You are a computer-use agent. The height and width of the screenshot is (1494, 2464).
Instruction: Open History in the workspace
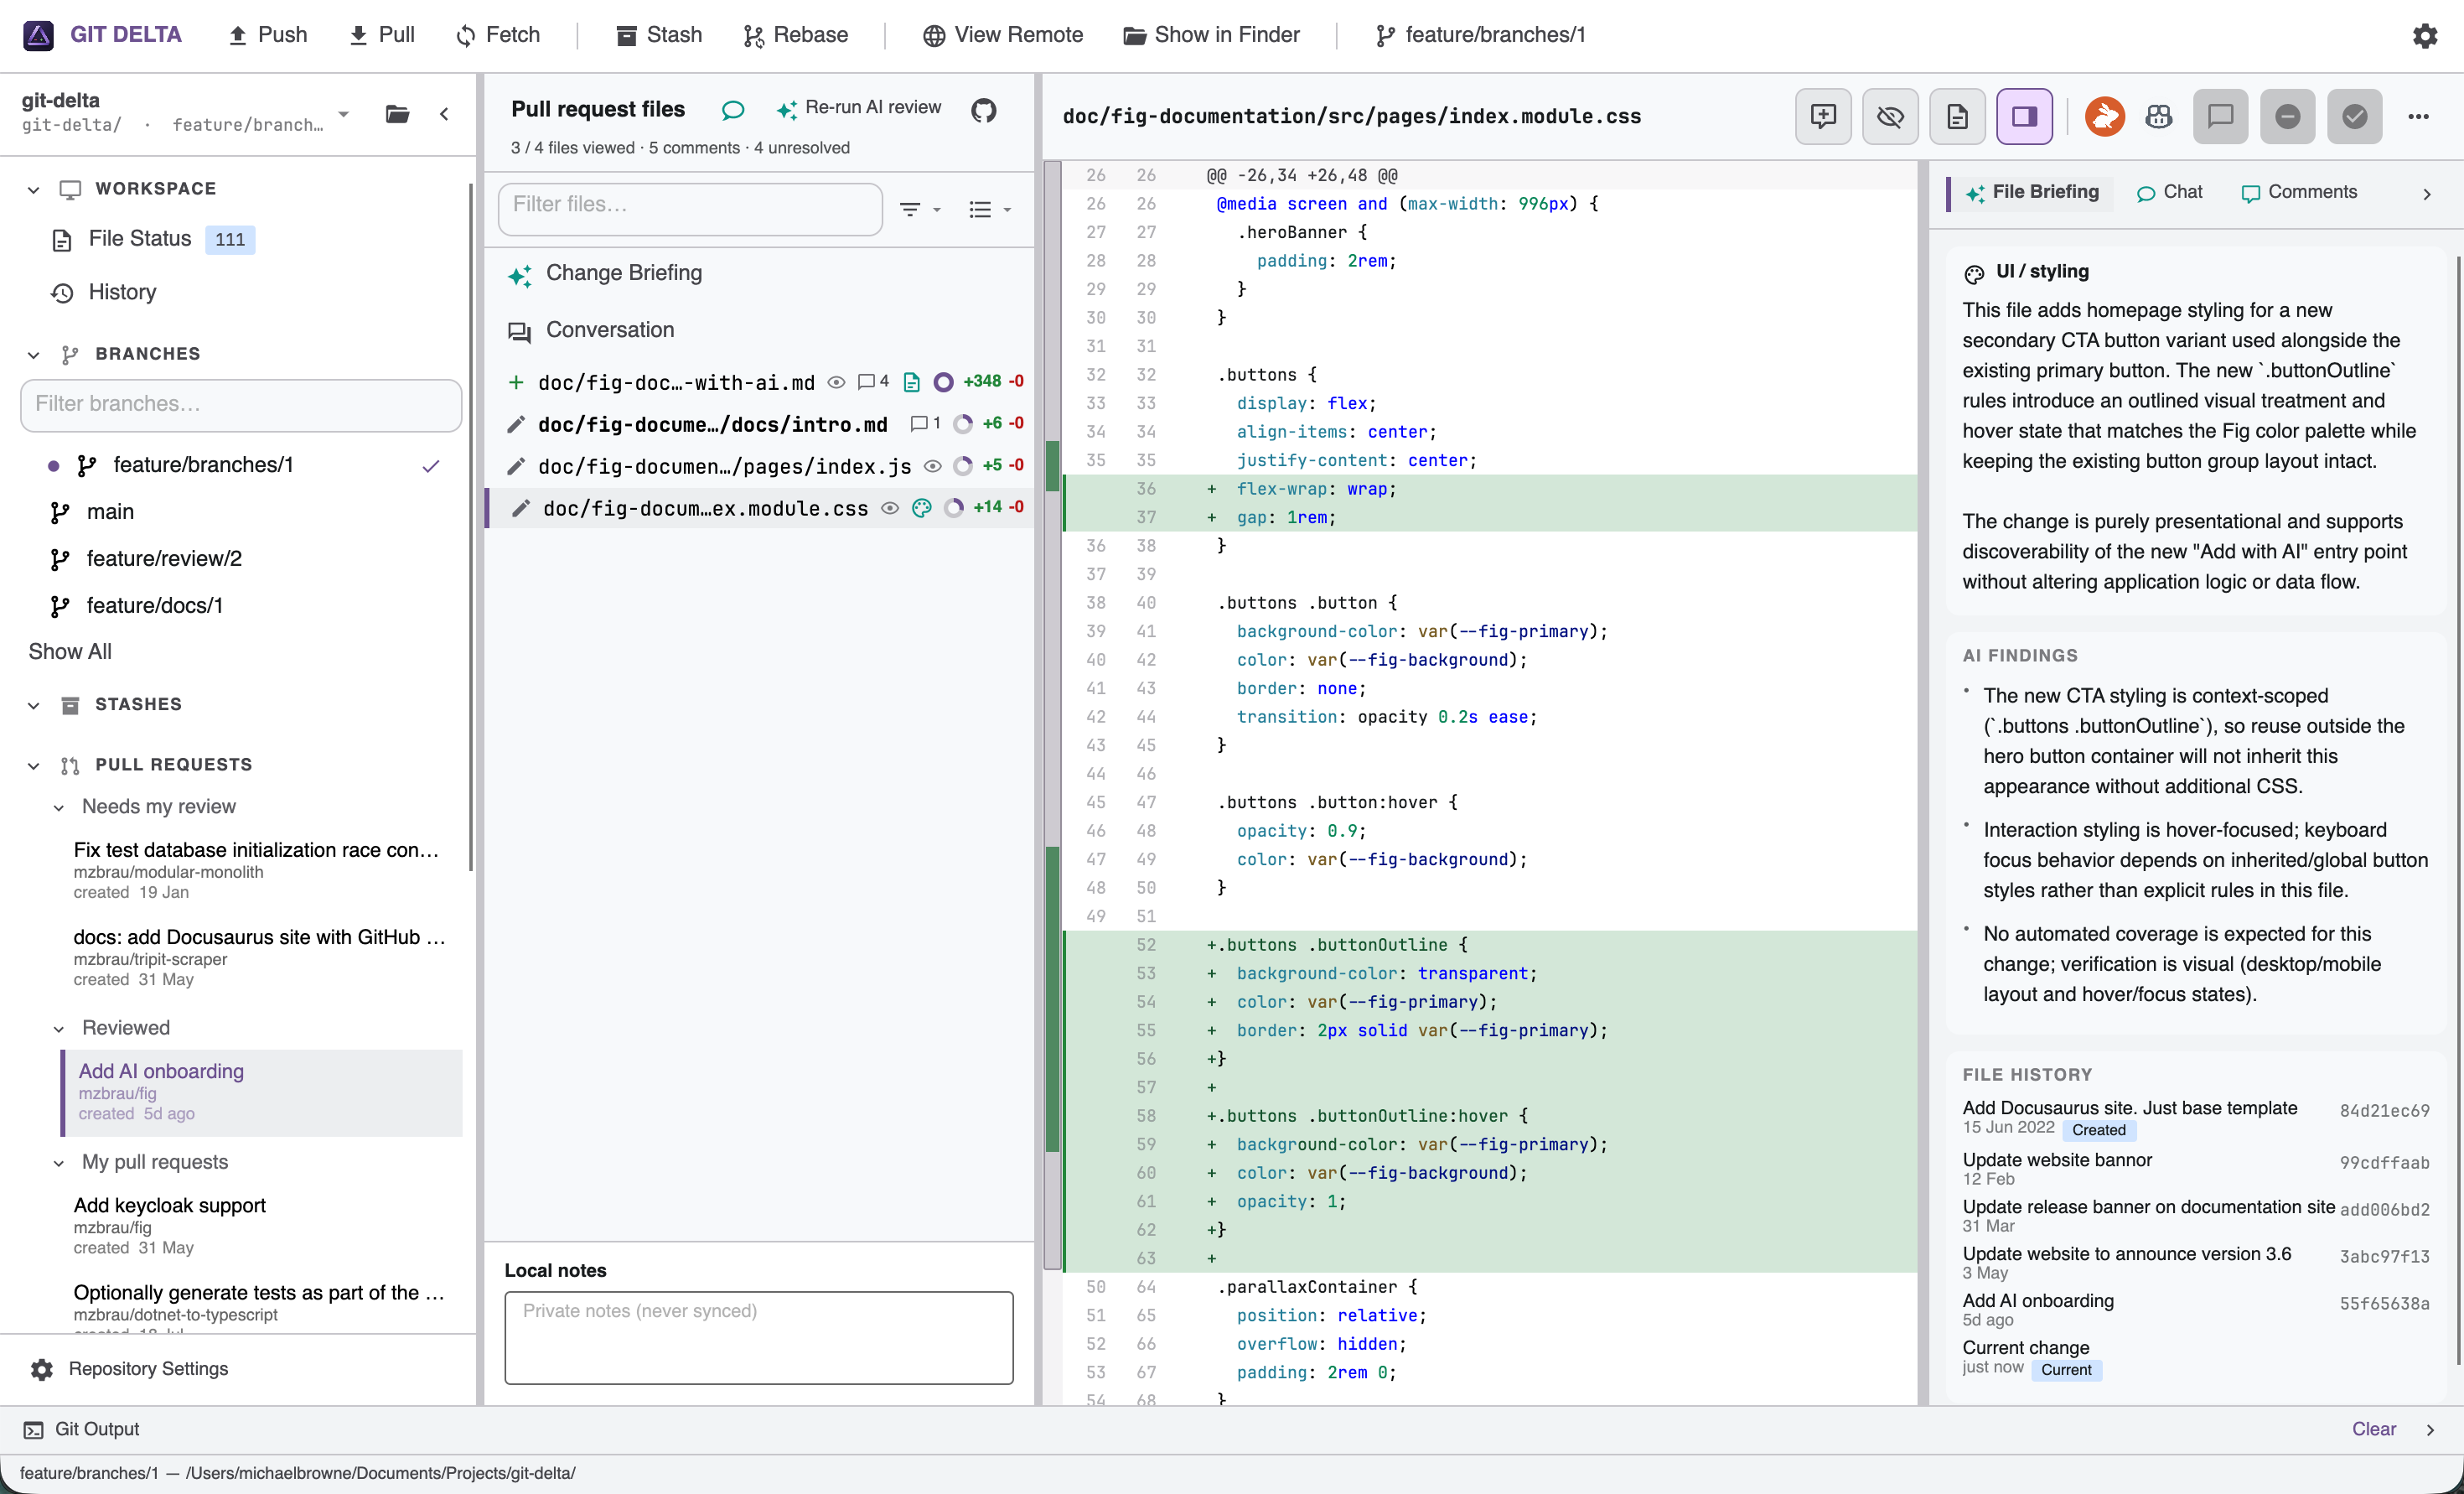(x=104, y=293)
